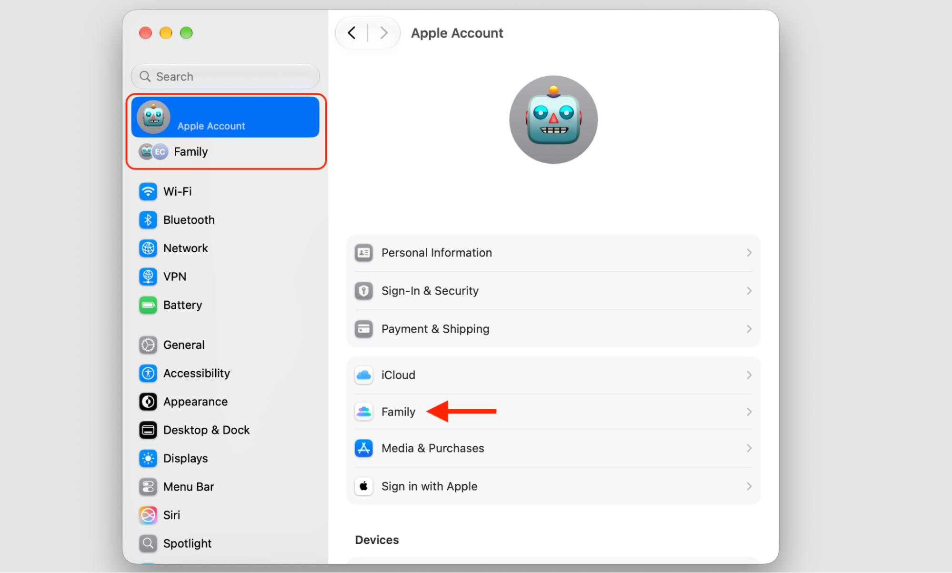Click the Sign-In & Security shield icon
This screenshot has height=573, width=952.
364,291
